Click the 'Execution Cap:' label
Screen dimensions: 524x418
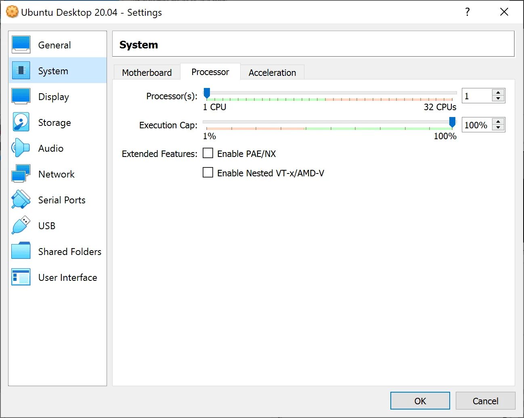coord(168,125)
